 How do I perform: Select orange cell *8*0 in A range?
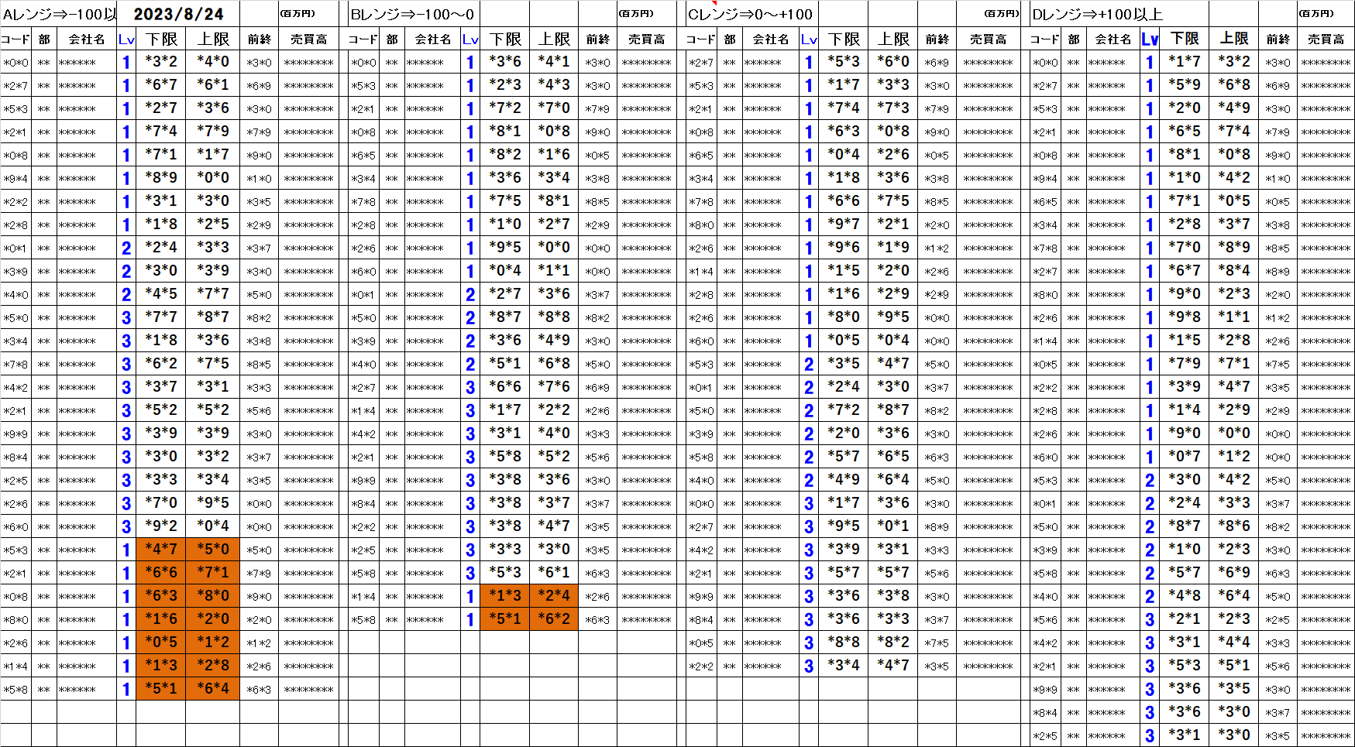(x=212, y=596)
